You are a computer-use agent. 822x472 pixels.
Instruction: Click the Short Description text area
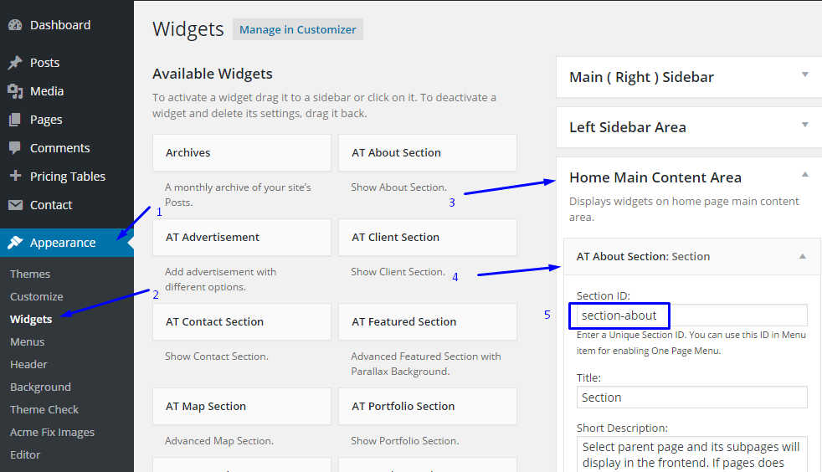(x=692, y=454)
